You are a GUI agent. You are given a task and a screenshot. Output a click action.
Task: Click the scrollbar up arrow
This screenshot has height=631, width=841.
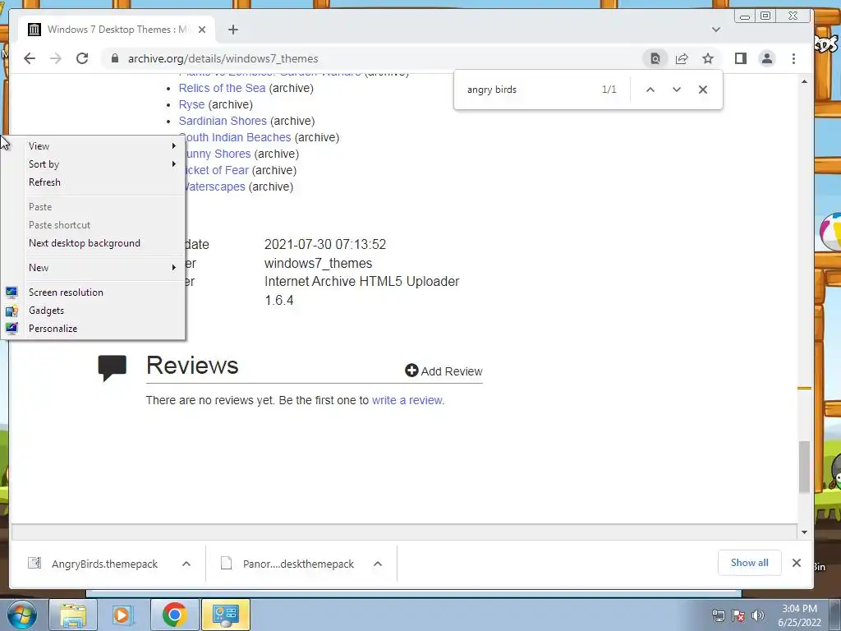(x=804, y=81)
